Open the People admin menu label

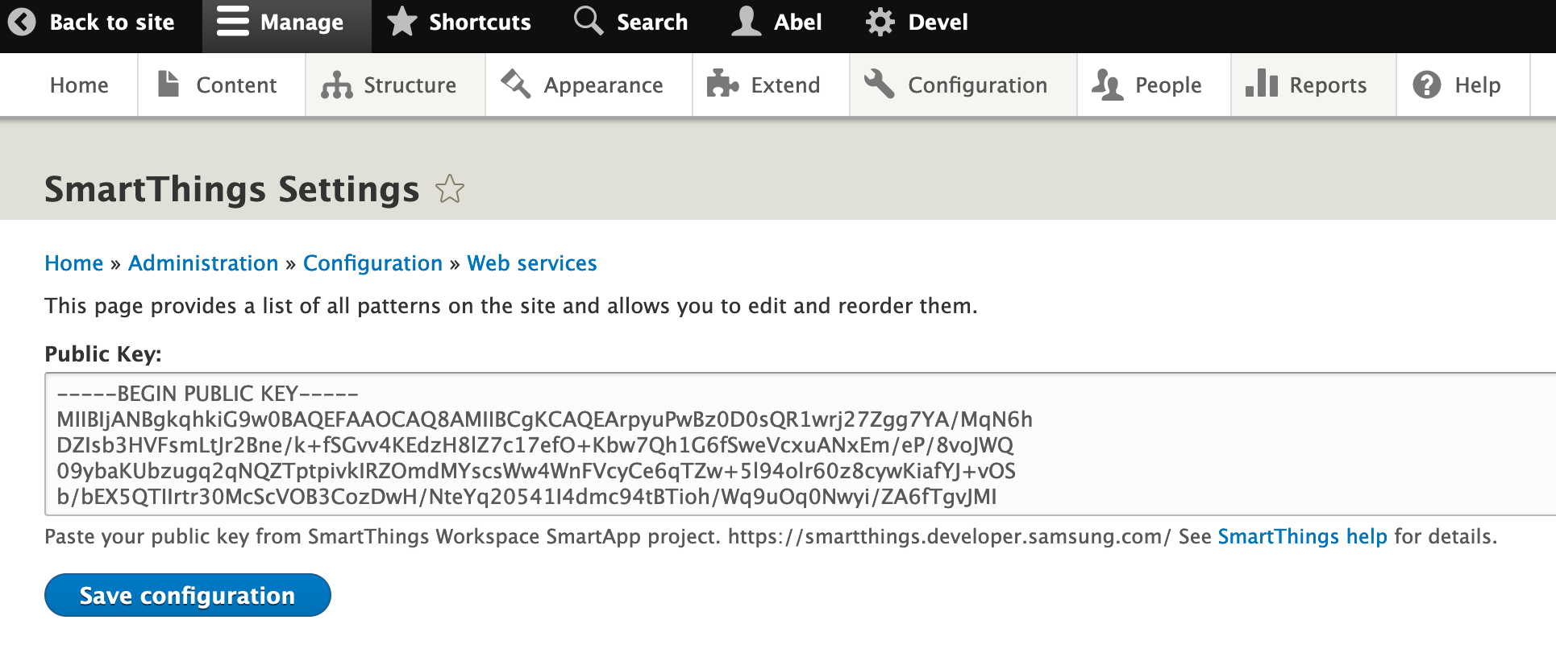[1168, 85]
